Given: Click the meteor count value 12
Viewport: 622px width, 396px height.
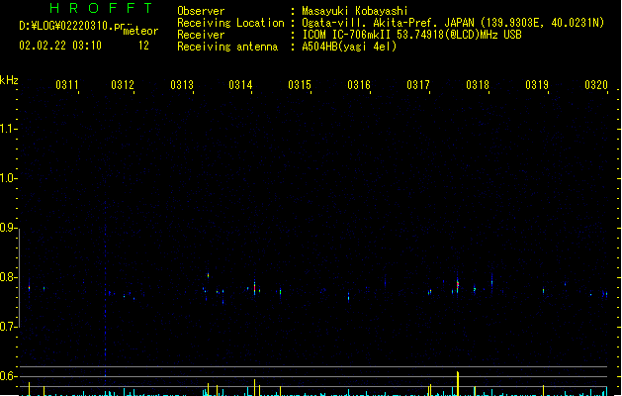Looking at the screenshot, I should click(143, 46).
